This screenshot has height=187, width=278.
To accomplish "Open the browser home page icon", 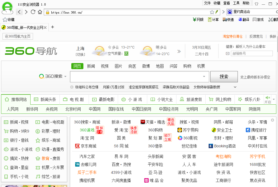I will (40, 12).
